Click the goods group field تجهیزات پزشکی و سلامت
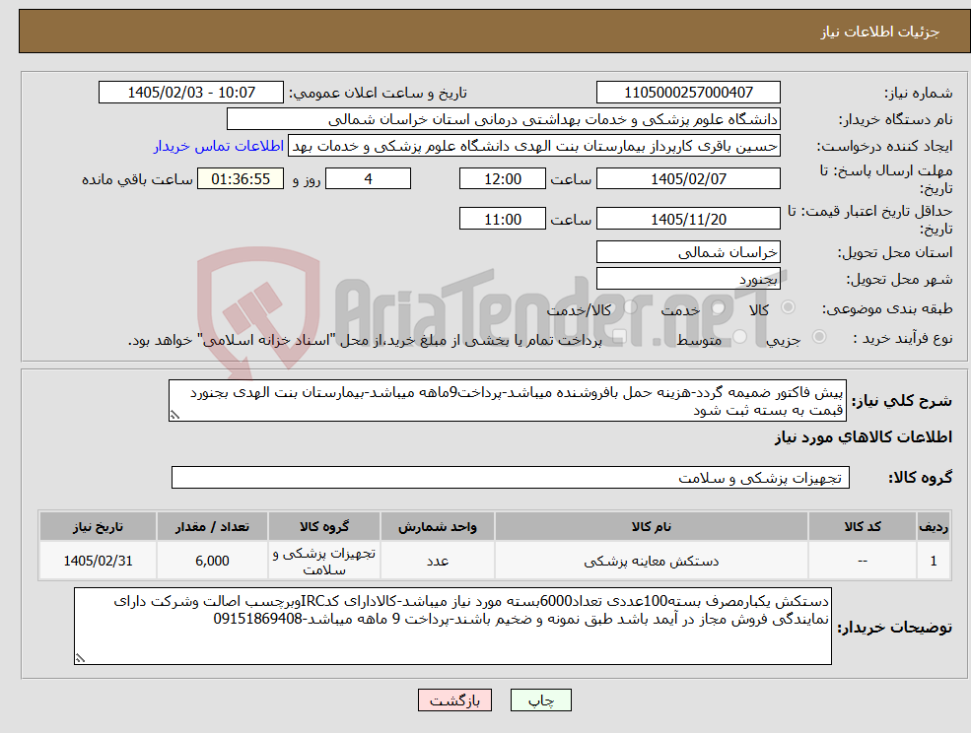This screenshot has width=971, height=733. click(x=511, y=477)
